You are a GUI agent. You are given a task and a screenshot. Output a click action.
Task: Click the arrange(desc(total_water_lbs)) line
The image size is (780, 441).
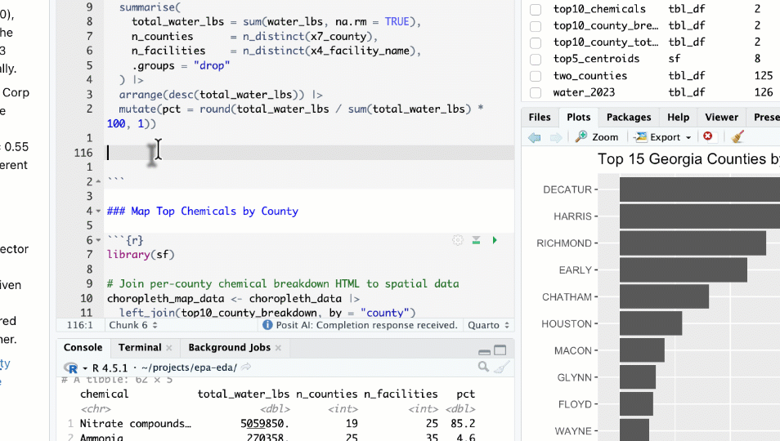coord(221,95)
